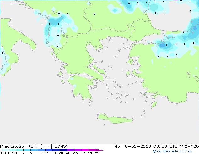Click the legend label '10'
This screenshot has height=154, width=199.
tap(39, 153)
